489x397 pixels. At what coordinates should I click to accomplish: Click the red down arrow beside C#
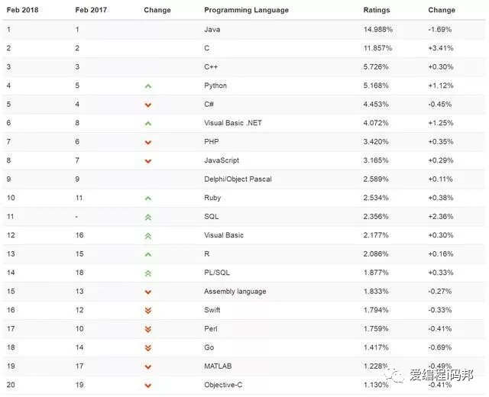(148, 105)
